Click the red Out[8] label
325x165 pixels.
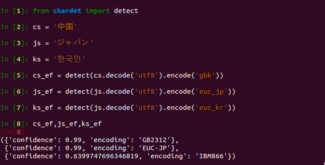click(x=14, y=132)
